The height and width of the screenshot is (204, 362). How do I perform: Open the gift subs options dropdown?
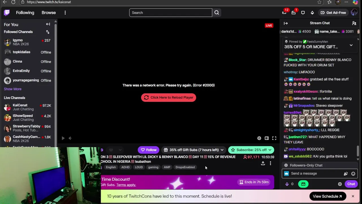click(x=222, y=150)
